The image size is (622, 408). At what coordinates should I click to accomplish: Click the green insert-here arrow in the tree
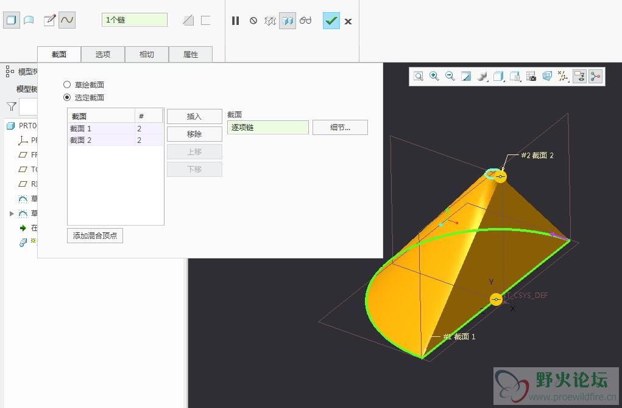(23, 228)
